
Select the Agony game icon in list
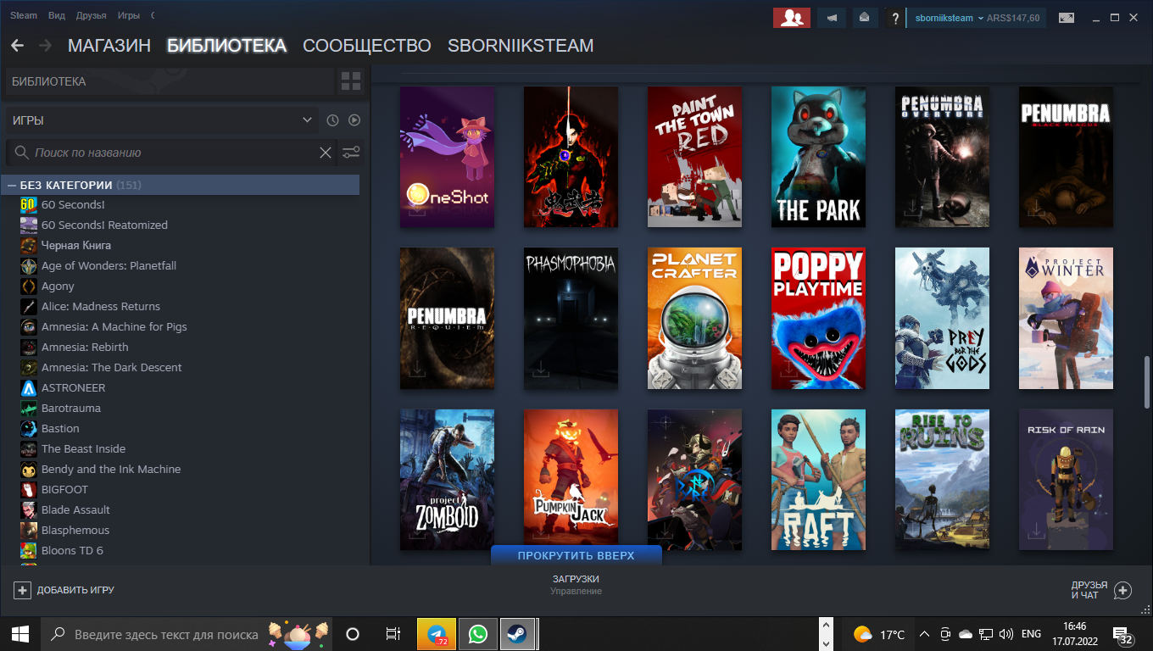tap(28, 286)
